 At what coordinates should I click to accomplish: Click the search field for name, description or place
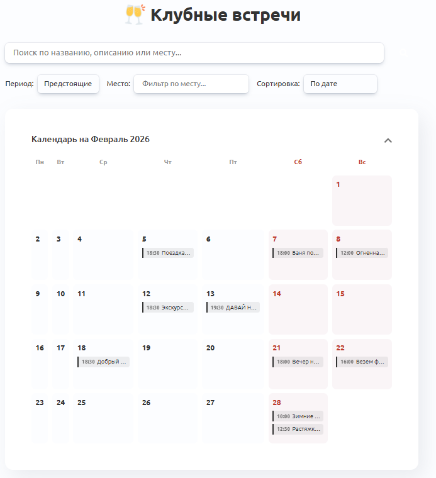tap(194, 53)
